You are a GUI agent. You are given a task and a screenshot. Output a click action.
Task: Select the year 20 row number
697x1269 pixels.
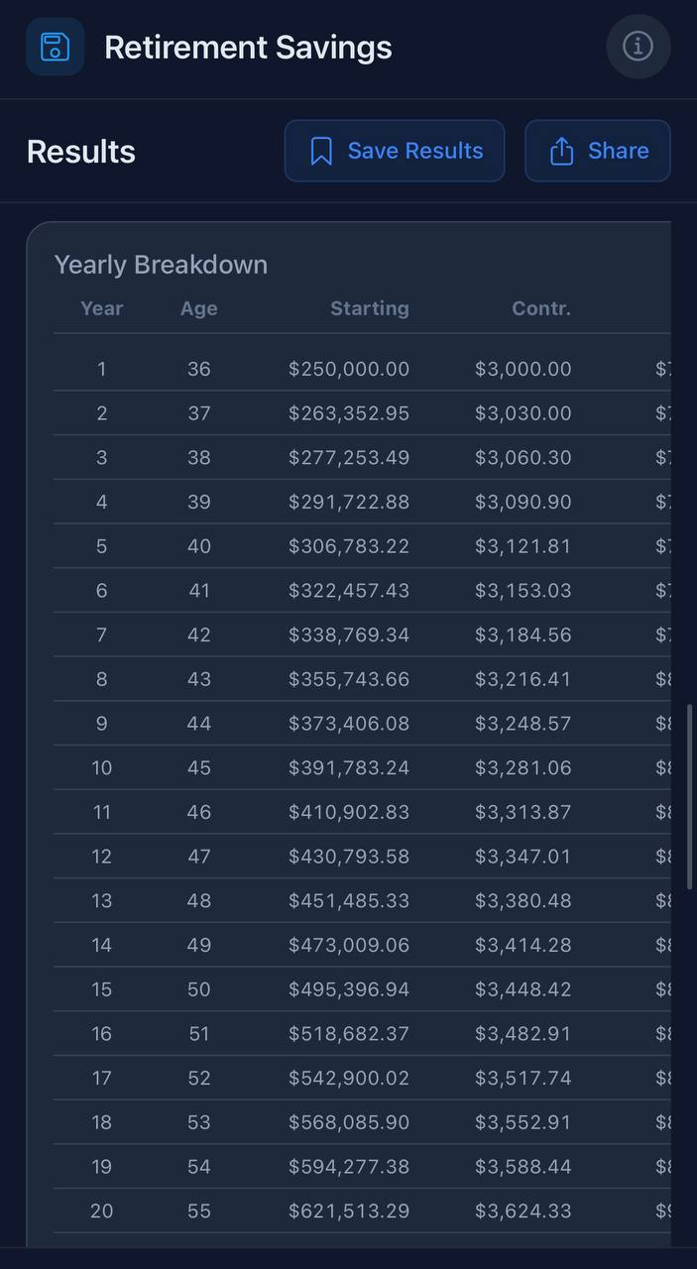click(101, 1211)
